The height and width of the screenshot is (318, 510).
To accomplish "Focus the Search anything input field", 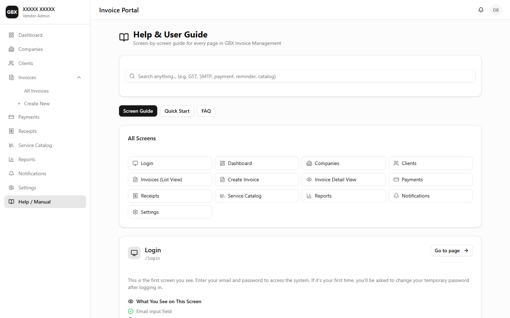I will 300,76.
